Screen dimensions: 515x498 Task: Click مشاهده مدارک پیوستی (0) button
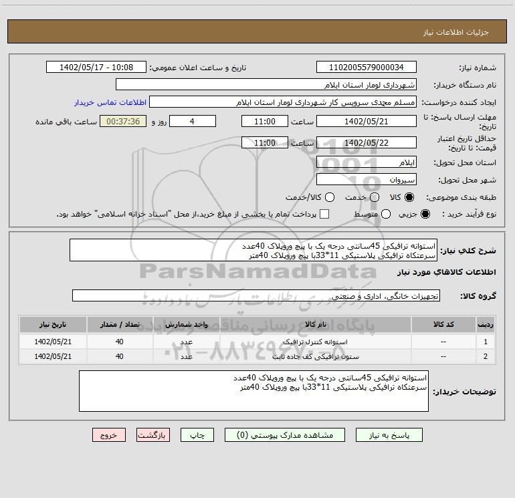pyautogui.click(x=285, y=435)
